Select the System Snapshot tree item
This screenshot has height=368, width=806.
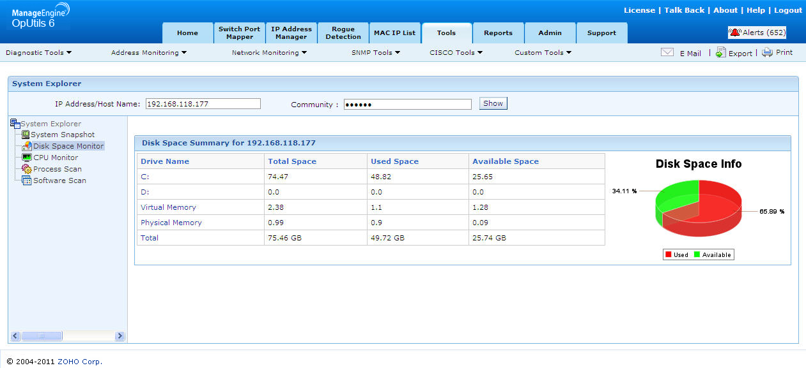pos(63,135)
